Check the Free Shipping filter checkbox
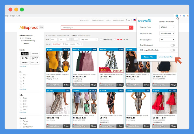 pos(101,39)
